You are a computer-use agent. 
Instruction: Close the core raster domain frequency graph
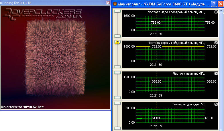216,12
